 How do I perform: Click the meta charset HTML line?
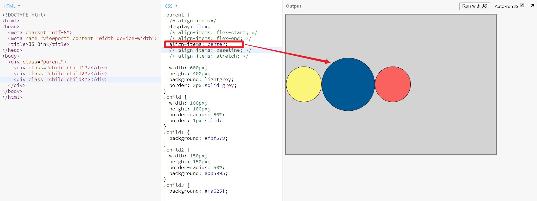click(40, 32)
